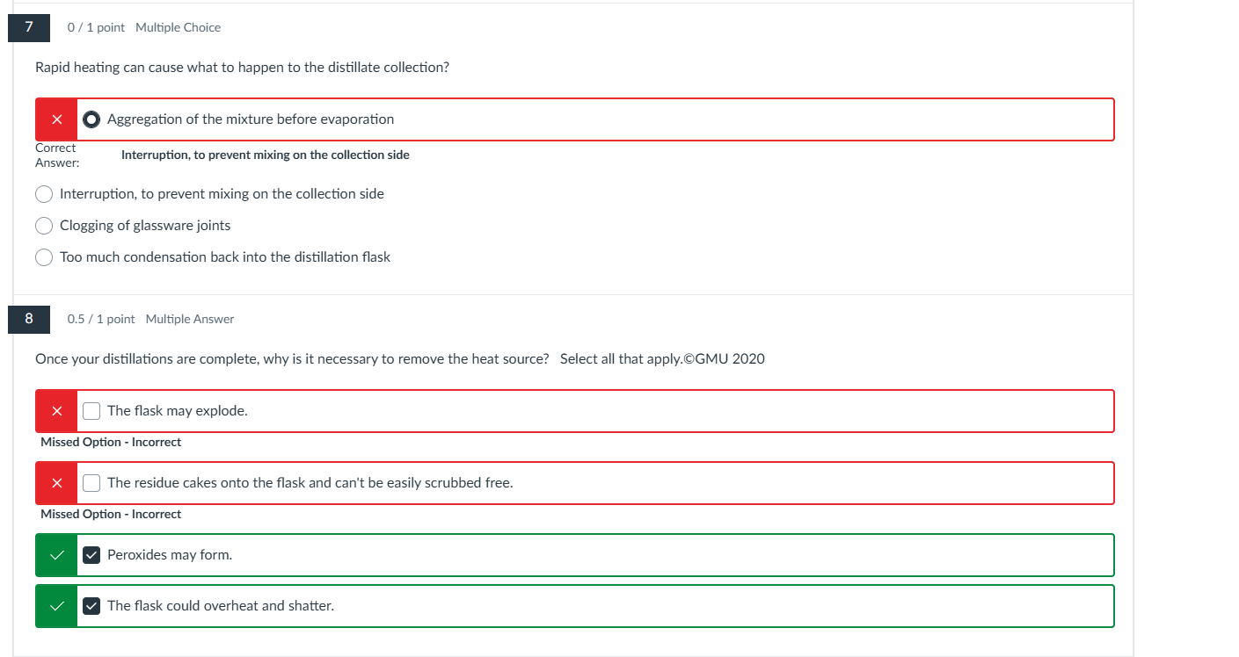Check the flask may explode checkbox
1239x657 pixels.
91,411
